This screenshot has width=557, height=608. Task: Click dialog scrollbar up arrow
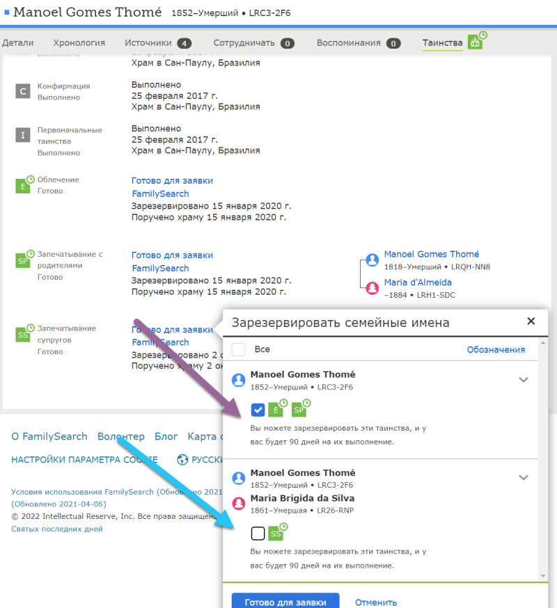(542, 343)
